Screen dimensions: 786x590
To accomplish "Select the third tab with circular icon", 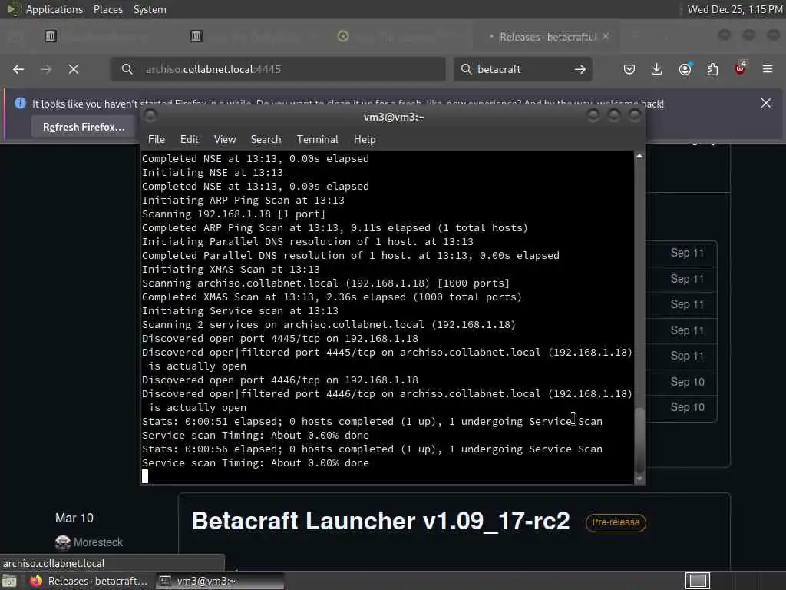I will (x=343, y=36).
